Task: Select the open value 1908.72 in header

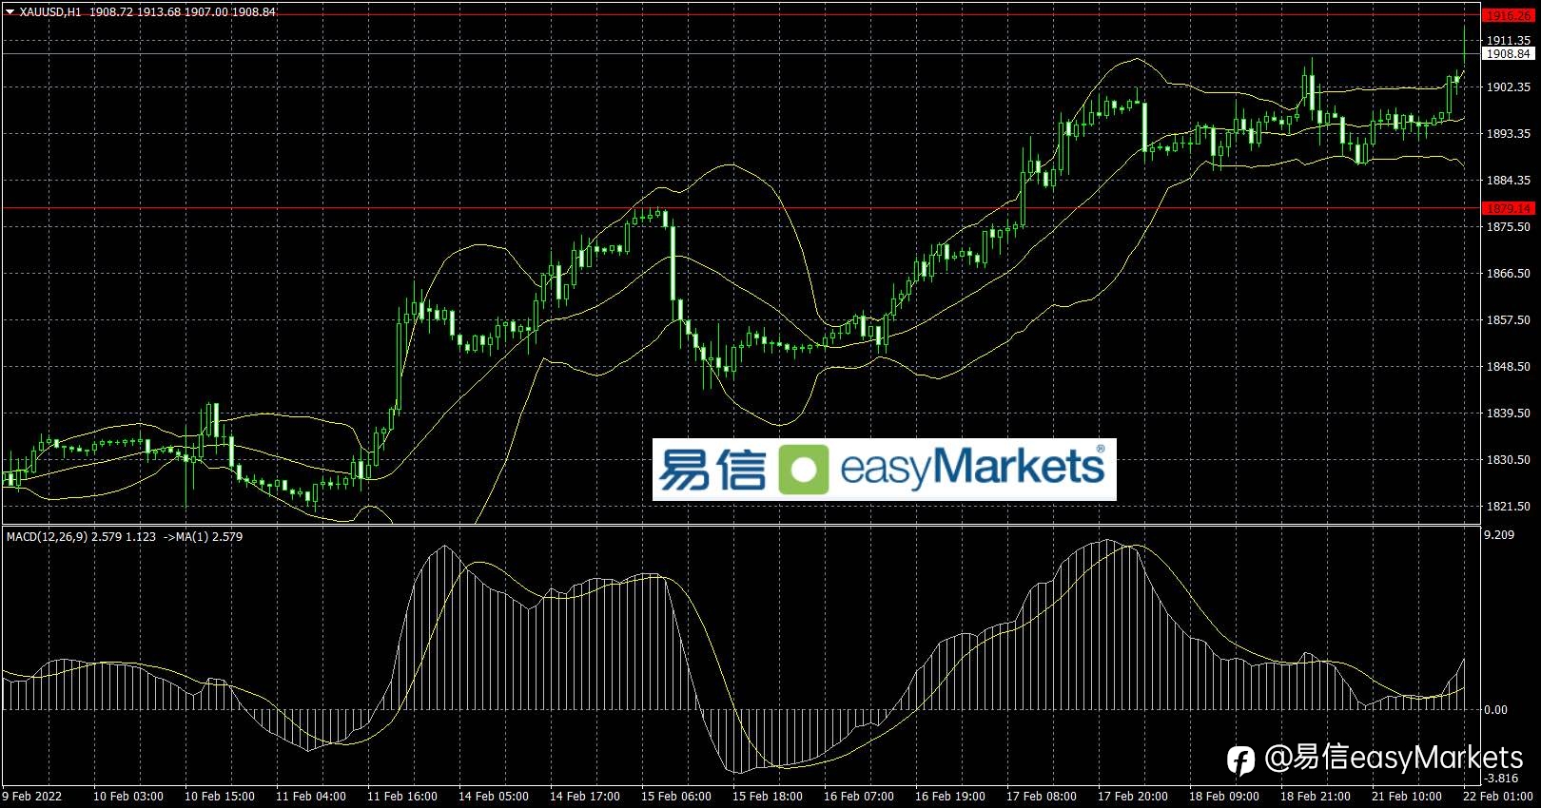Action: click(x=111, y=11)
